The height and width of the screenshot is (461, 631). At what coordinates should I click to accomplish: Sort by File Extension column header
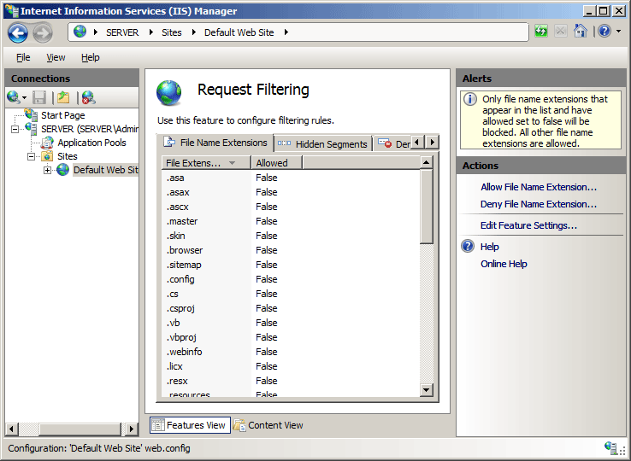206,163
